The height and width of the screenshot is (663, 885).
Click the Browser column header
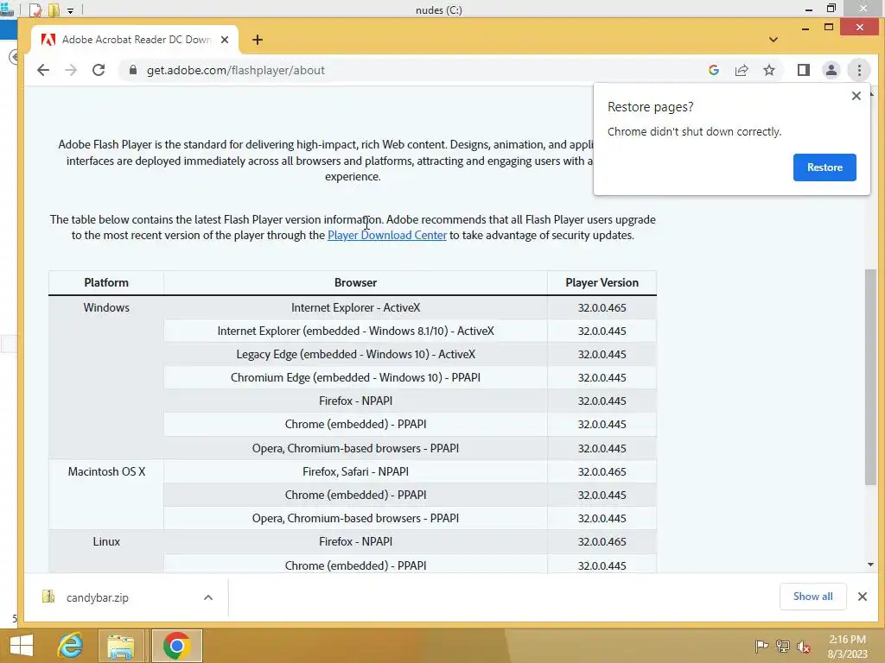click(355, 282)
